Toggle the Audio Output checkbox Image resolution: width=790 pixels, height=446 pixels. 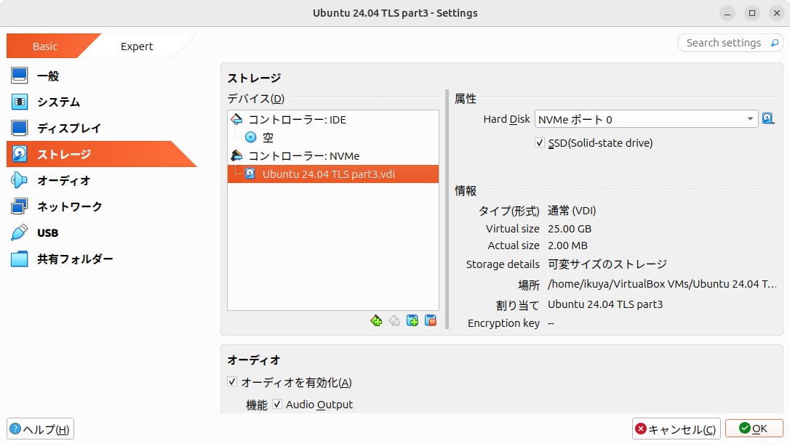tap(277, 404)
